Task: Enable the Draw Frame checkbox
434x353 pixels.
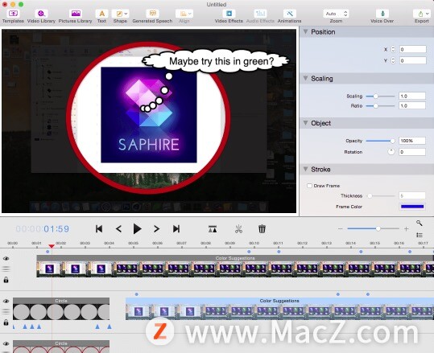Action: coord(309,186)
